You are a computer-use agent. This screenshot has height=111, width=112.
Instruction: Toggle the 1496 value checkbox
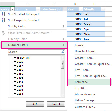15,78
